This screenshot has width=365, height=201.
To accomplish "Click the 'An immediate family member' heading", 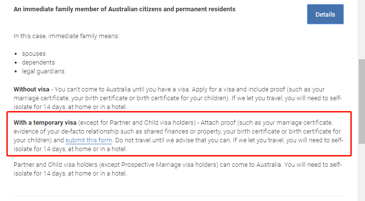I will click(125, 9).
